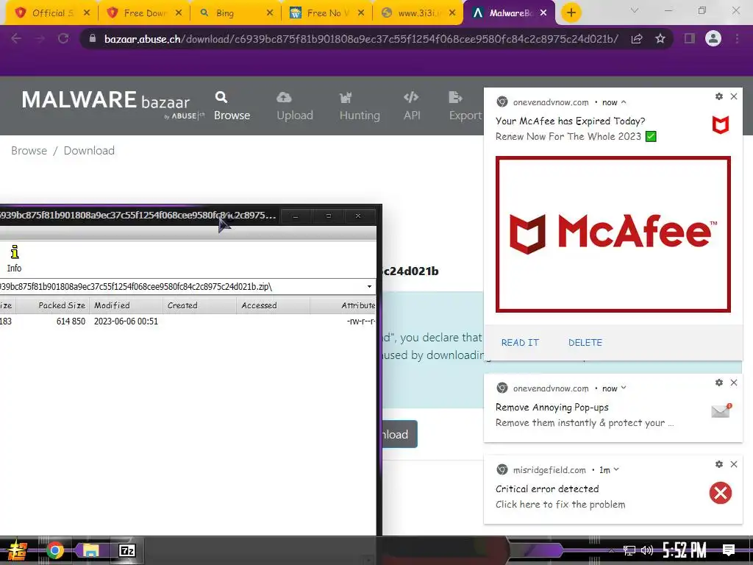Open Chrome from the taskbar

pos(54,550)
